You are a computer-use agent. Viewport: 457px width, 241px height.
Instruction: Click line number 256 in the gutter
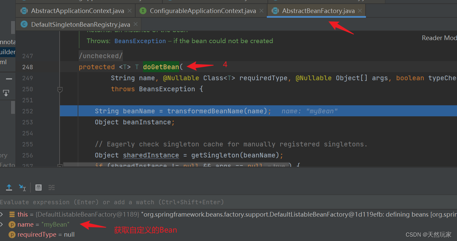tap(27, 155)
